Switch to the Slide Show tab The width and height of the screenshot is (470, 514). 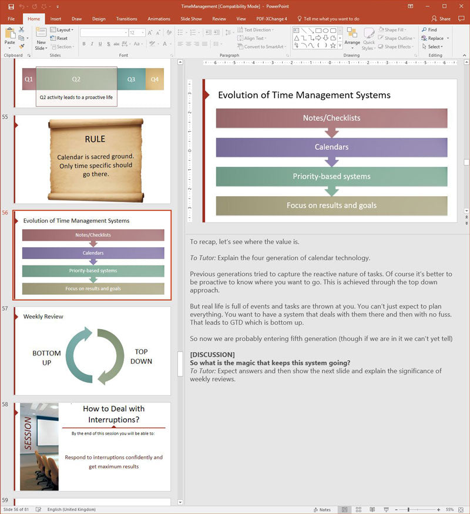click(191, 19)
